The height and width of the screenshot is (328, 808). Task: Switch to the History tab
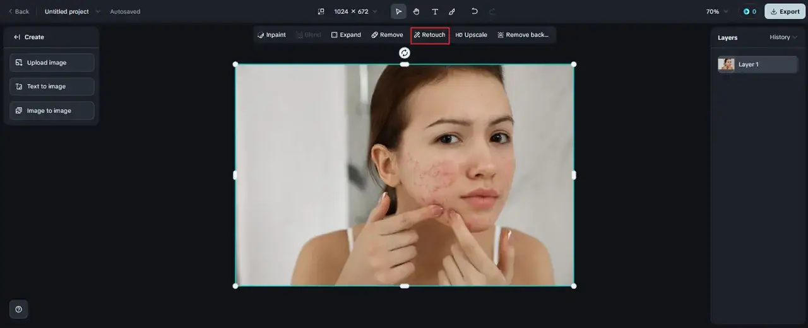point(783,37)
